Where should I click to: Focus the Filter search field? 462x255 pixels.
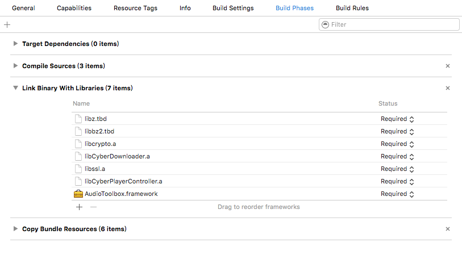[x=389, y=24]
